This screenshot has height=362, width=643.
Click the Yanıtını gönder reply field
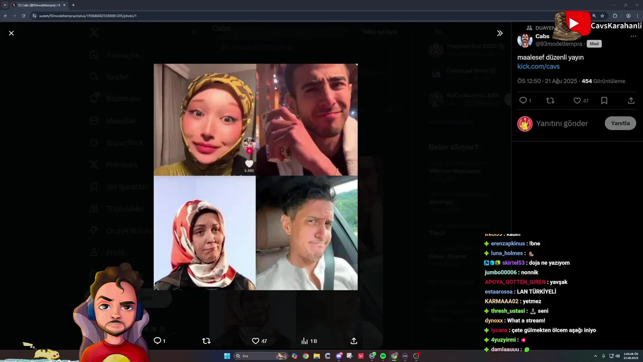click(562, 124)
